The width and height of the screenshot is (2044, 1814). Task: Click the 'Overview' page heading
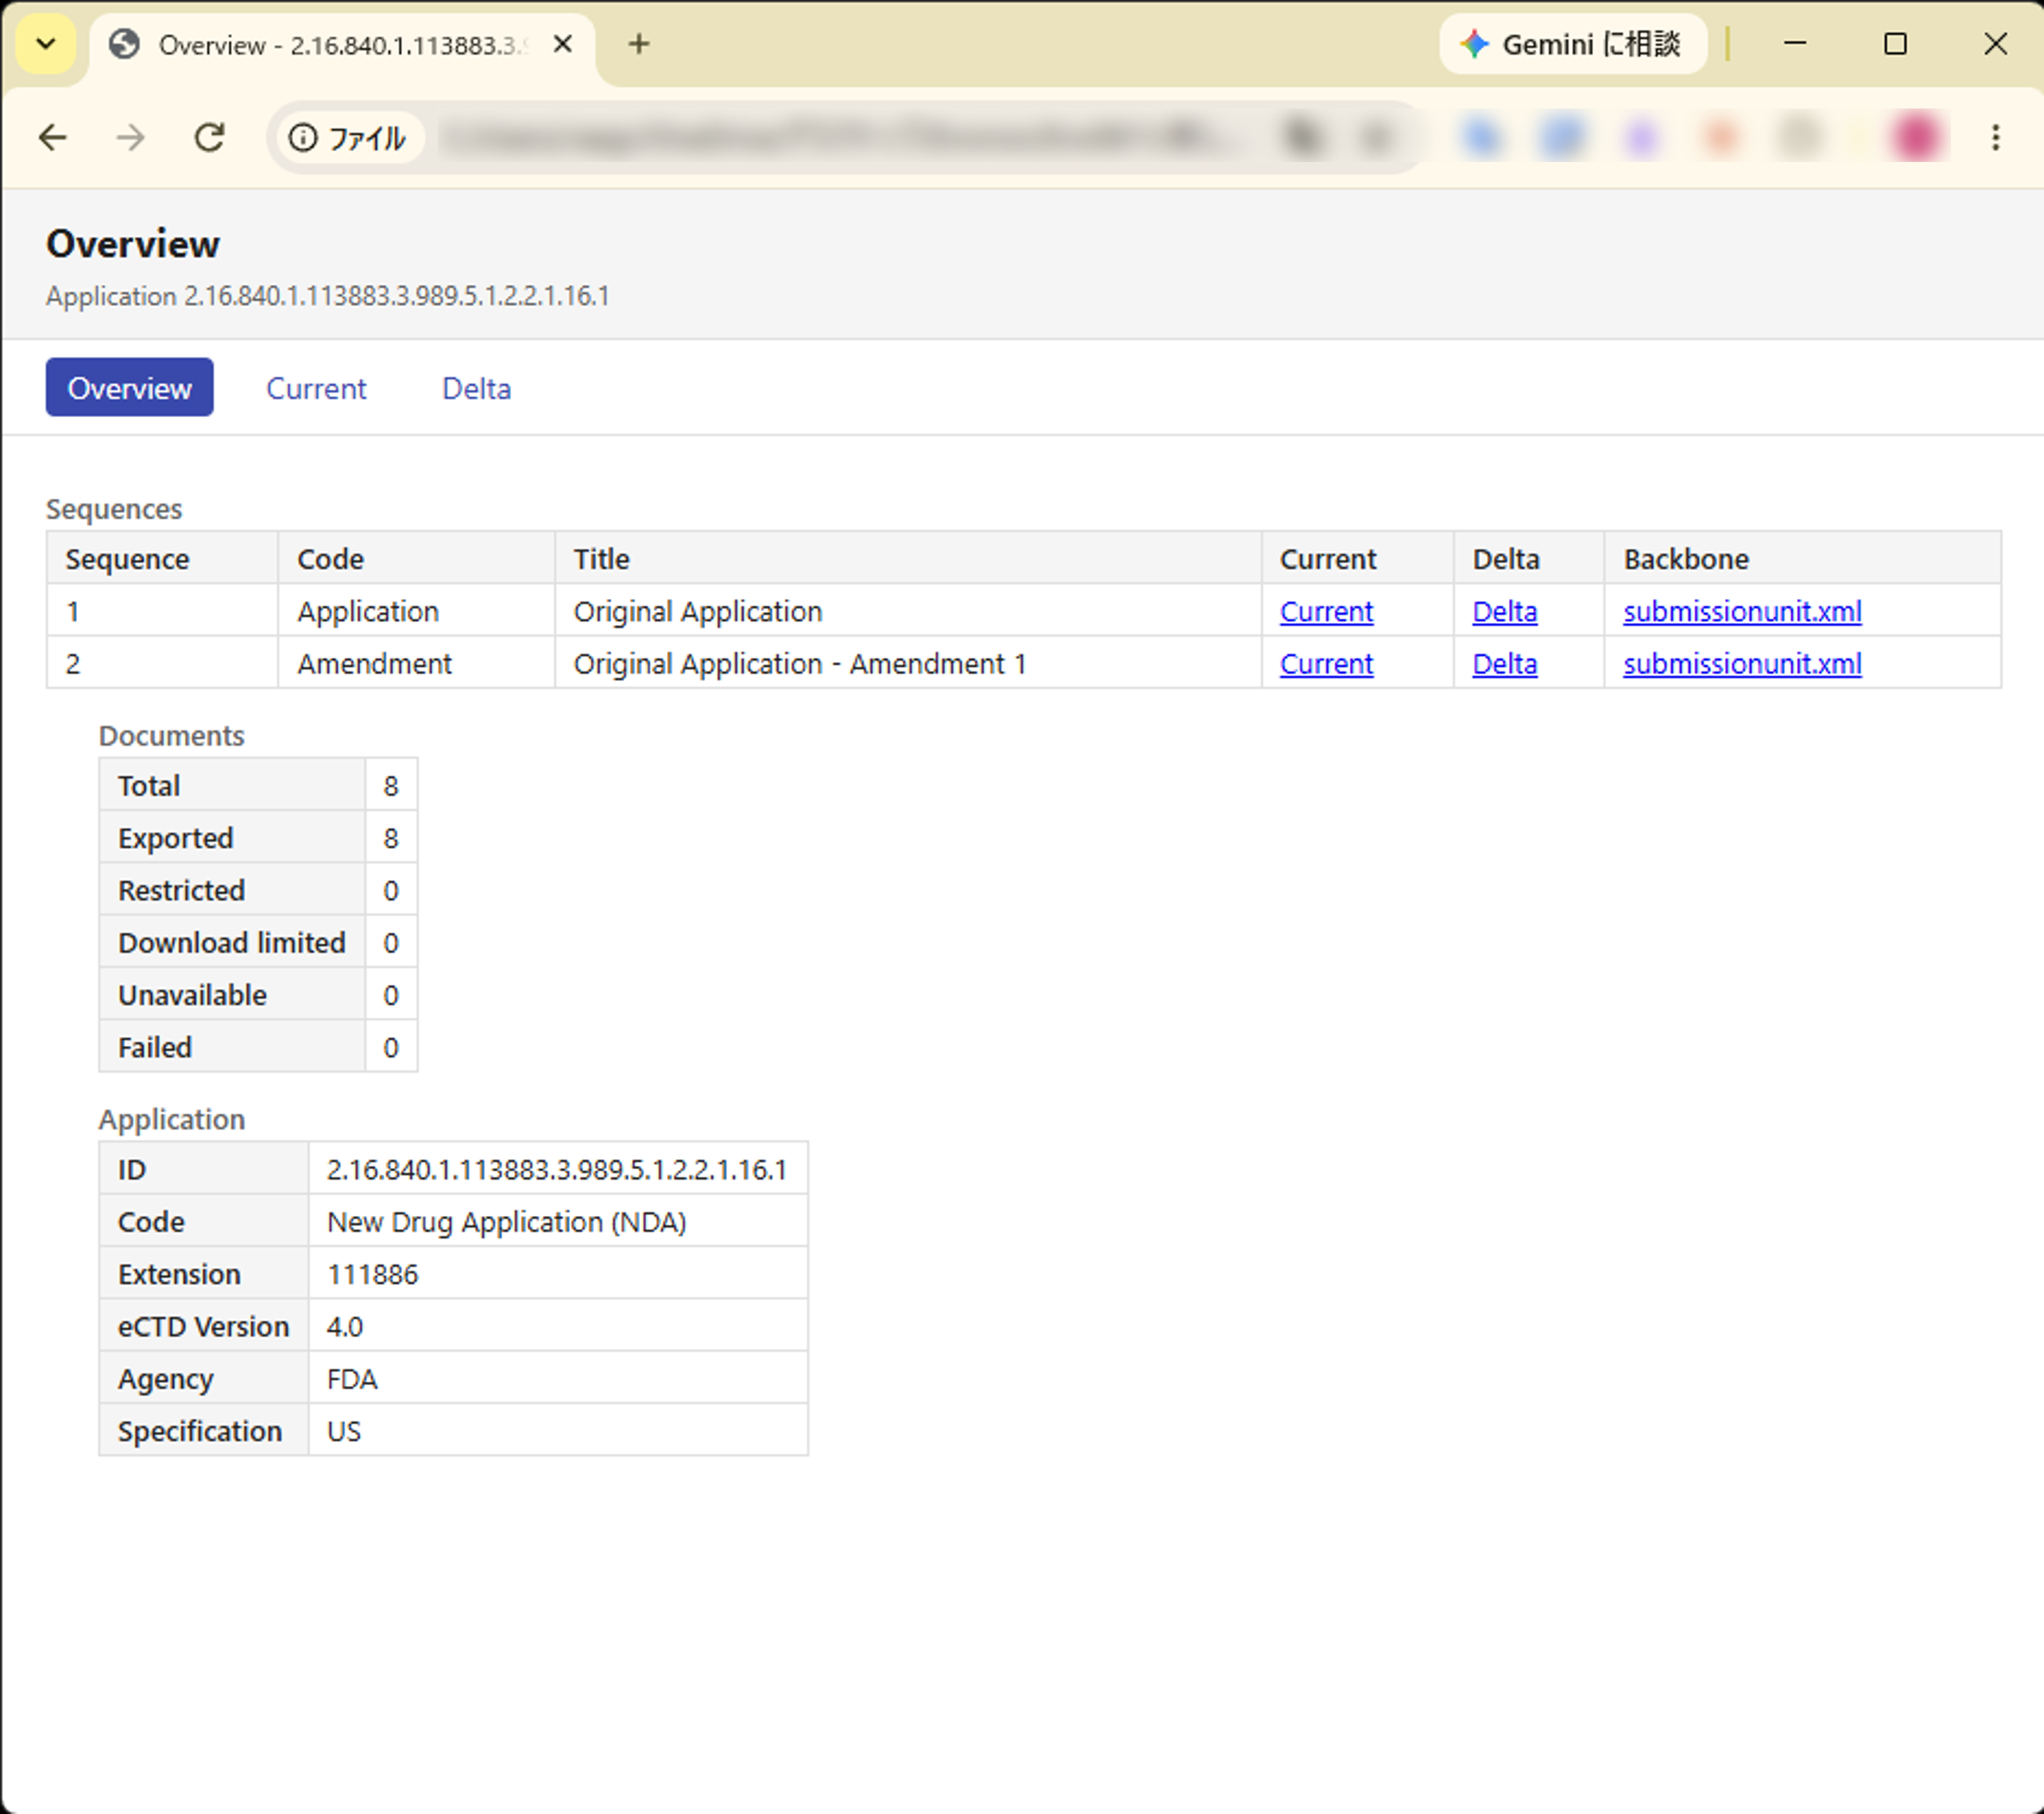[x=132, y=244]
